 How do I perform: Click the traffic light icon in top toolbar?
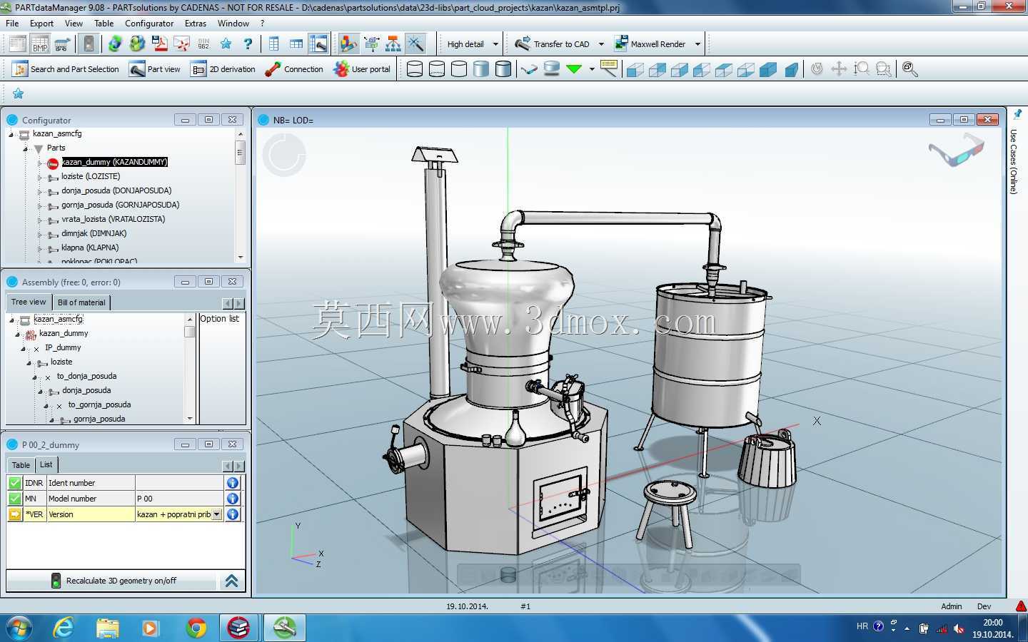pos(89,44)
